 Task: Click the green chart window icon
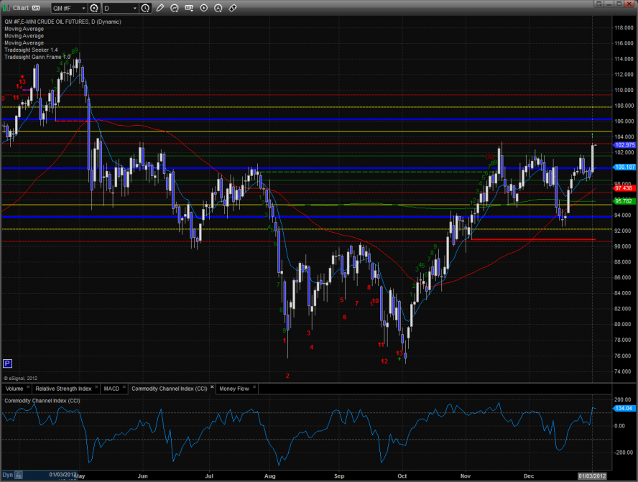[7, 8]
